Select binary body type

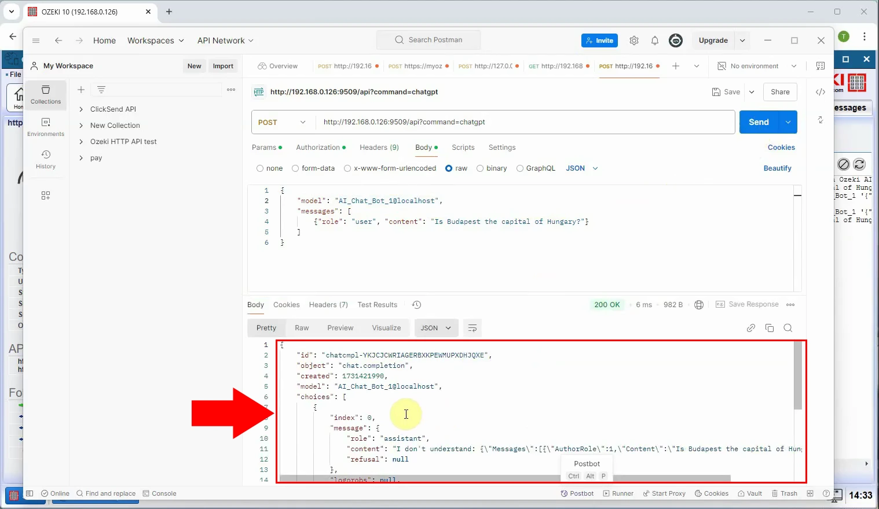tap(480, 168)
